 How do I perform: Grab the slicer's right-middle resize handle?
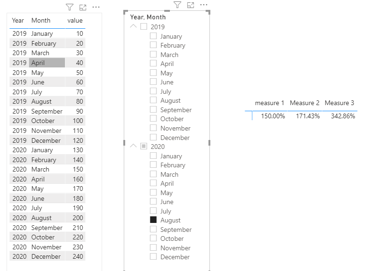point(209,143)
